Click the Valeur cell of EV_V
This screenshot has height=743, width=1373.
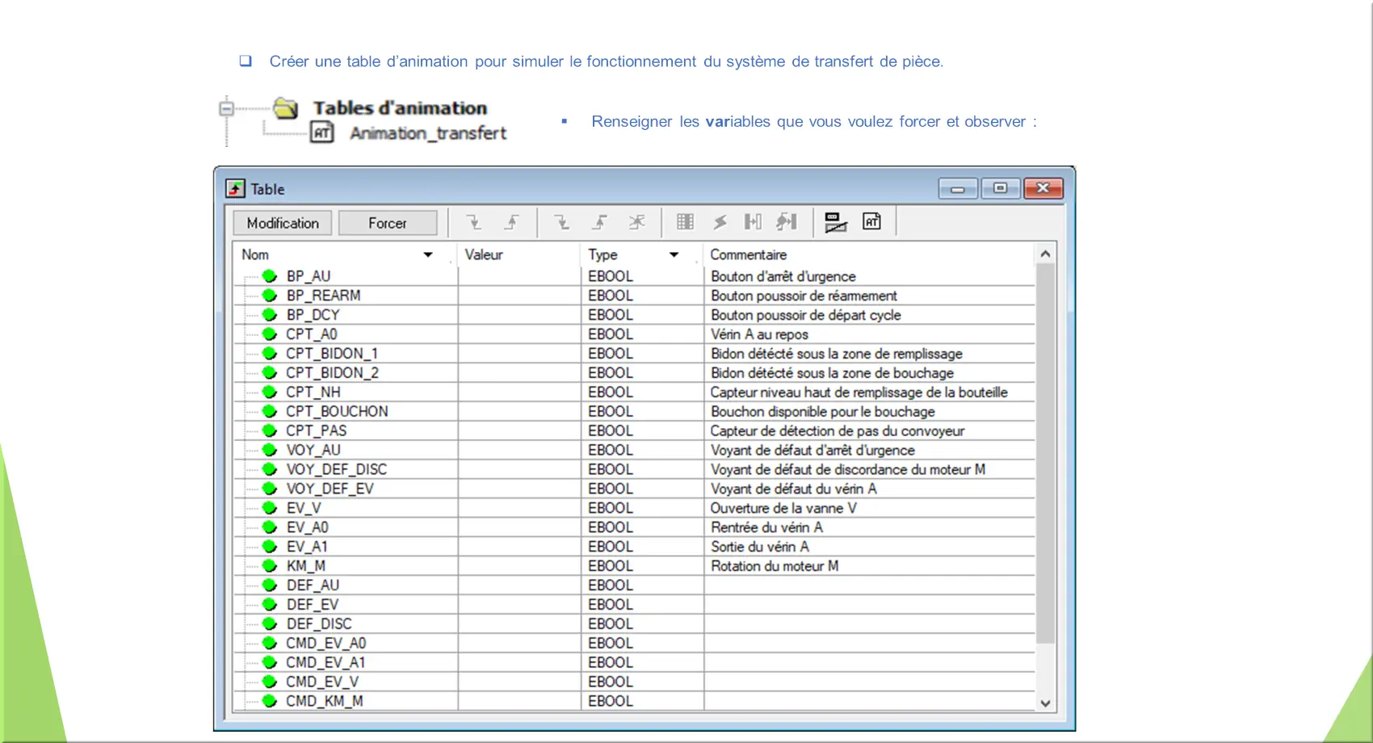click(x=519, y=509)
